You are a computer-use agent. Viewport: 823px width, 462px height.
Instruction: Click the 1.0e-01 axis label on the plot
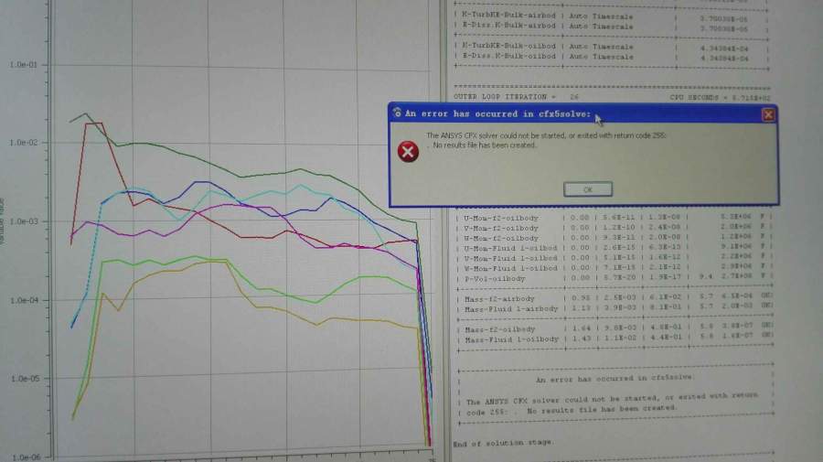(x=24, y=65)
